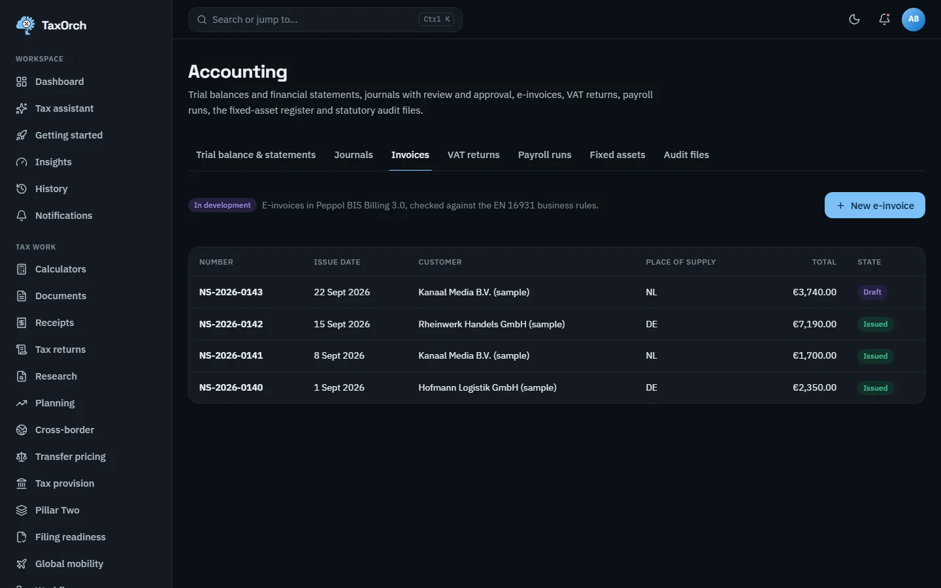Click the Calculators icon
This screenshot has width=941, height=588.
pos(22,269)
